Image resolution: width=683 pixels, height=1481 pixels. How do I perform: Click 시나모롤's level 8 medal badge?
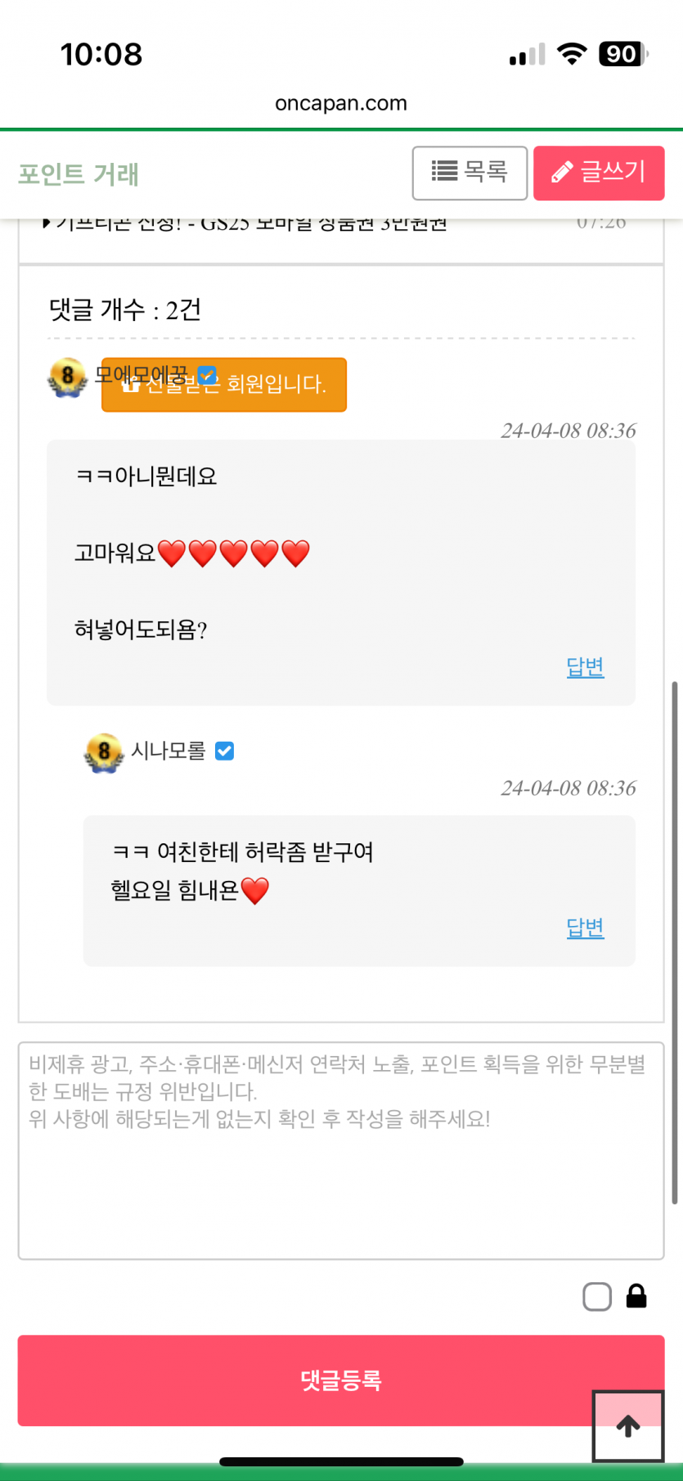coord(104,752)
